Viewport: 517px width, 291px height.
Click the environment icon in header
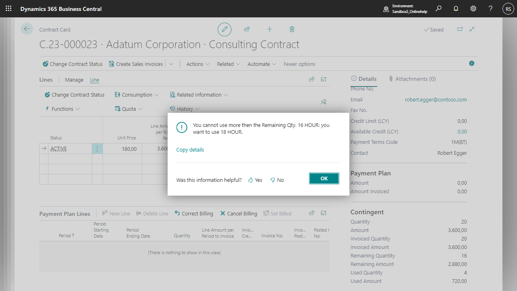pyautogui.click(x=386, y=9)
